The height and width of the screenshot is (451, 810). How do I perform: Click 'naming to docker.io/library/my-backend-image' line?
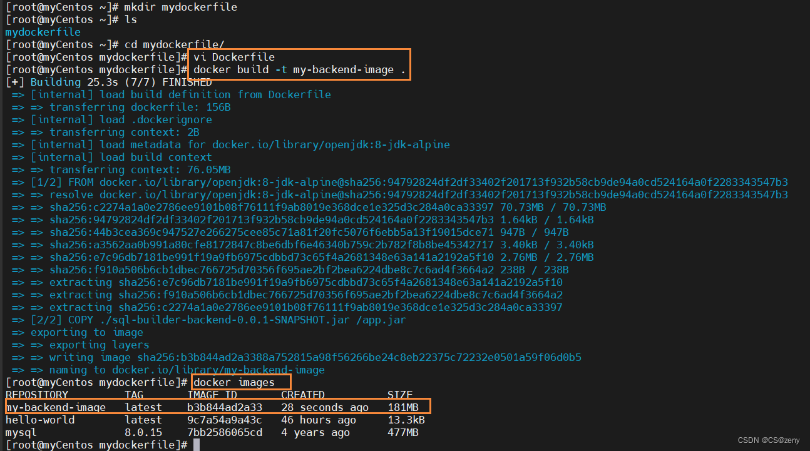pos(168,370)
